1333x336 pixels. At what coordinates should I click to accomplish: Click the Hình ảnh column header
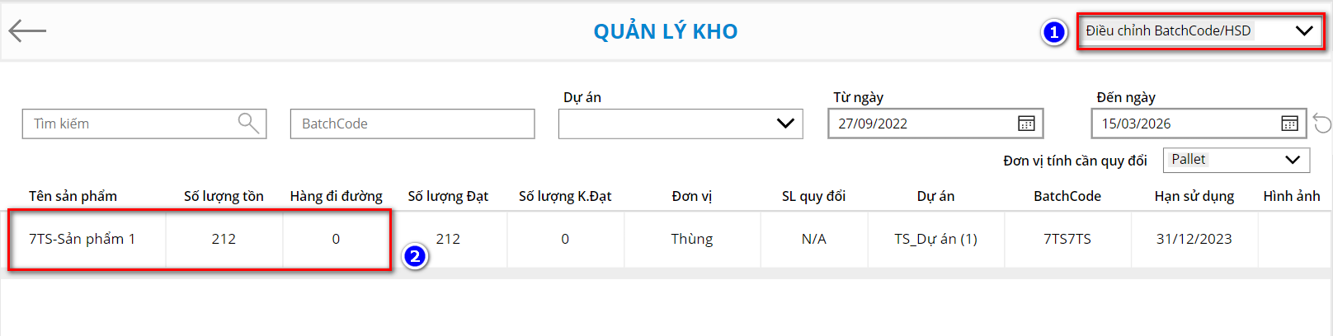click(x=1291, y=196)
